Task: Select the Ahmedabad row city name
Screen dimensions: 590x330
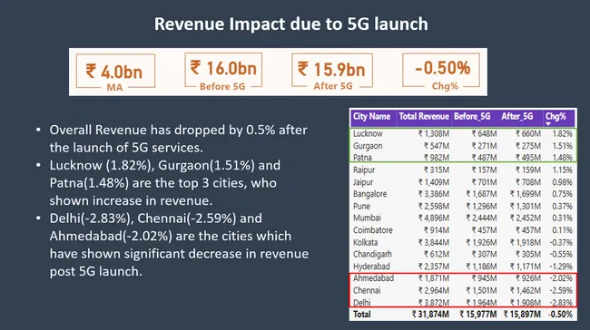Action: 373,278
